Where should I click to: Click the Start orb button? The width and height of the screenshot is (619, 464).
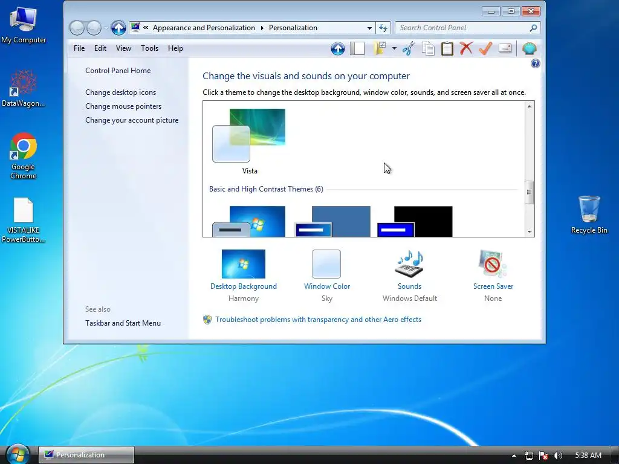pos(18,454)
